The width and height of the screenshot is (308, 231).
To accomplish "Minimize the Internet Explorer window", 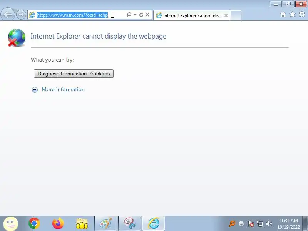I will pyautogui.click(x=276, y=4).
